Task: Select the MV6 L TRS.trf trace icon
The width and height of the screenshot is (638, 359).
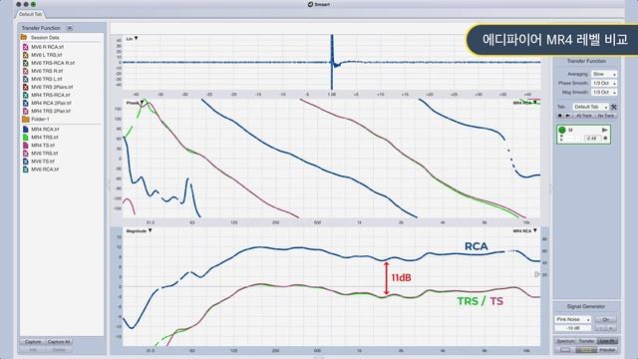Action: coord(25,55)
